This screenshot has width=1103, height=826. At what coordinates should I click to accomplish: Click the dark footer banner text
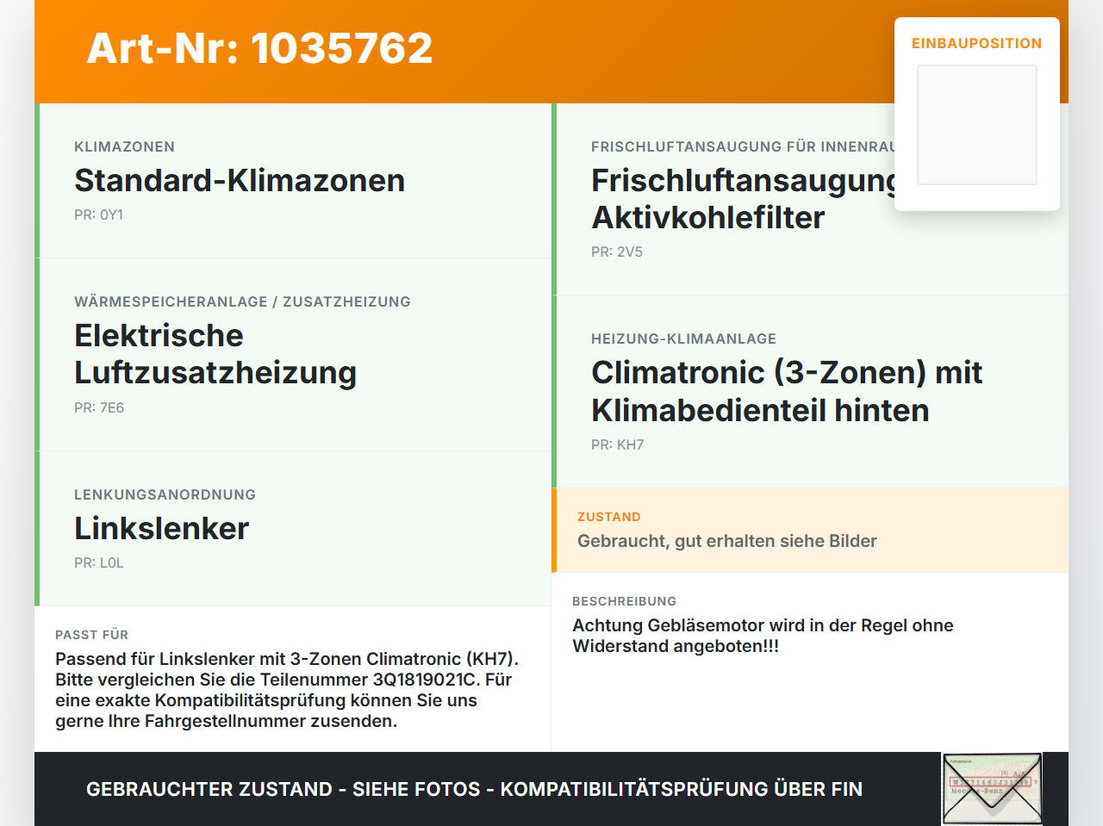(x=474, y=789)
